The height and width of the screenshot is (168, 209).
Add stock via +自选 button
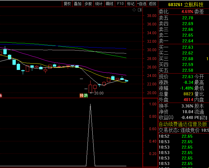142,4
